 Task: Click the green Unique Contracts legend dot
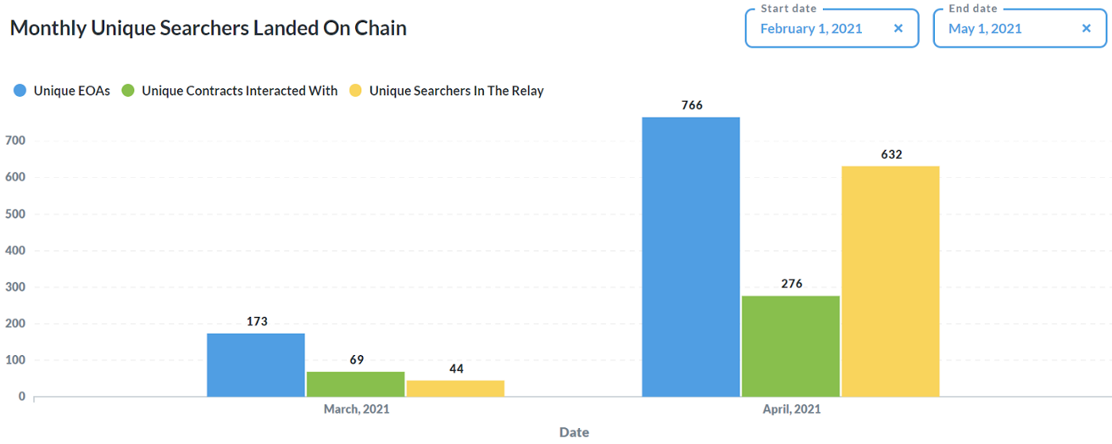(128, 91)
